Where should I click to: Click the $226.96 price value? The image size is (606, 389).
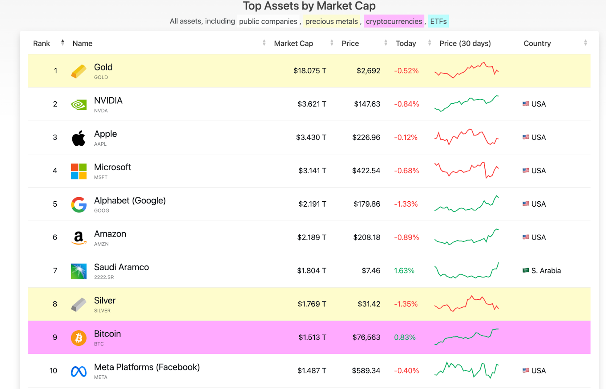(366, 137)
